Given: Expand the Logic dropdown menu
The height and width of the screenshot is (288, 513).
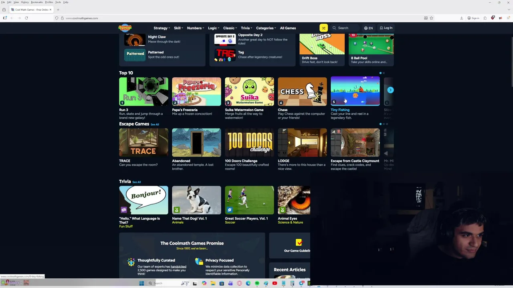Looking at the screenshot, I should click(214, 28).
